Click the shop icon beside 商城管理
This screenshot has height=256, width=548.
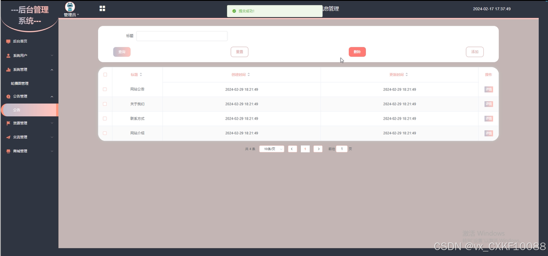pos(8,151)
